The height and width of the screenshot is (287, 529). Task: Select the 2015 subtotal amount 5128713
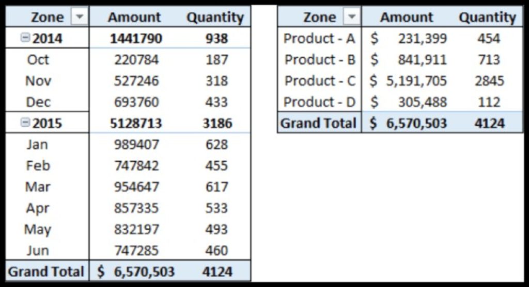click(x=136, y=123)
